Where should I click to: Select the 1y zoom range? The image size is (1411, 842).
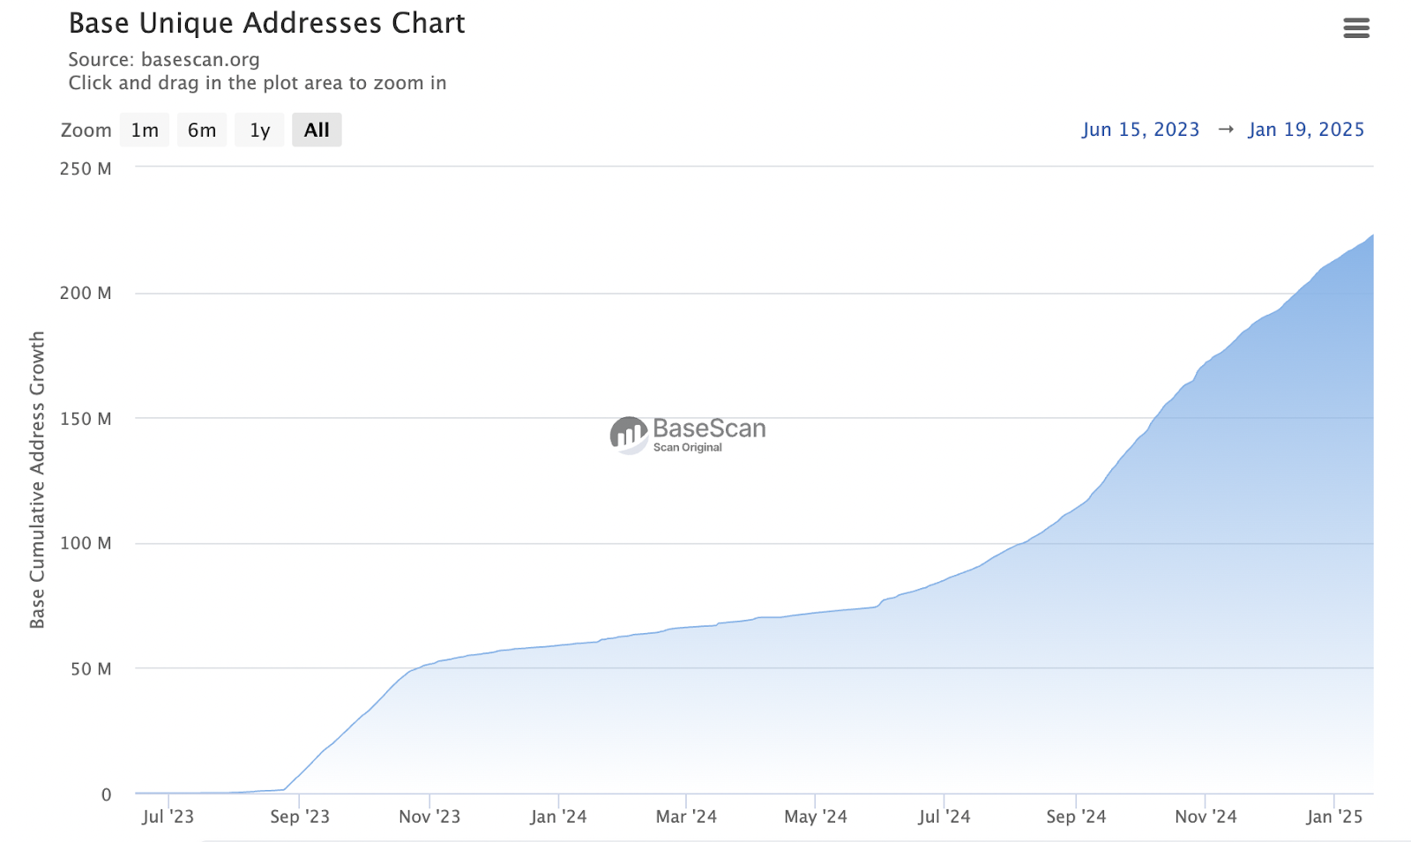click(x=259, y=130)
